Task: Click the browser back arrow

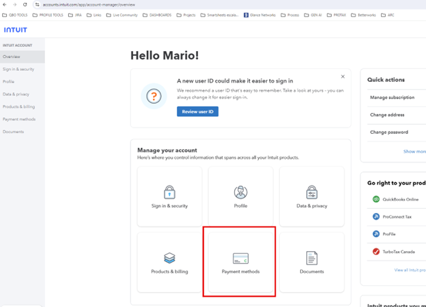Action: [5, 5]
